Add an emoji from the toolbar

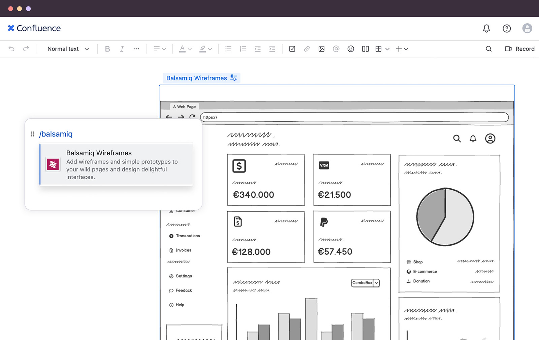click(x=351, y=49)
